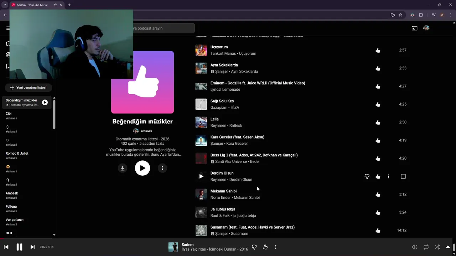Bookmark this page with the star icon
The width and height of the screenshot is (456, 256).
[400, 15]
